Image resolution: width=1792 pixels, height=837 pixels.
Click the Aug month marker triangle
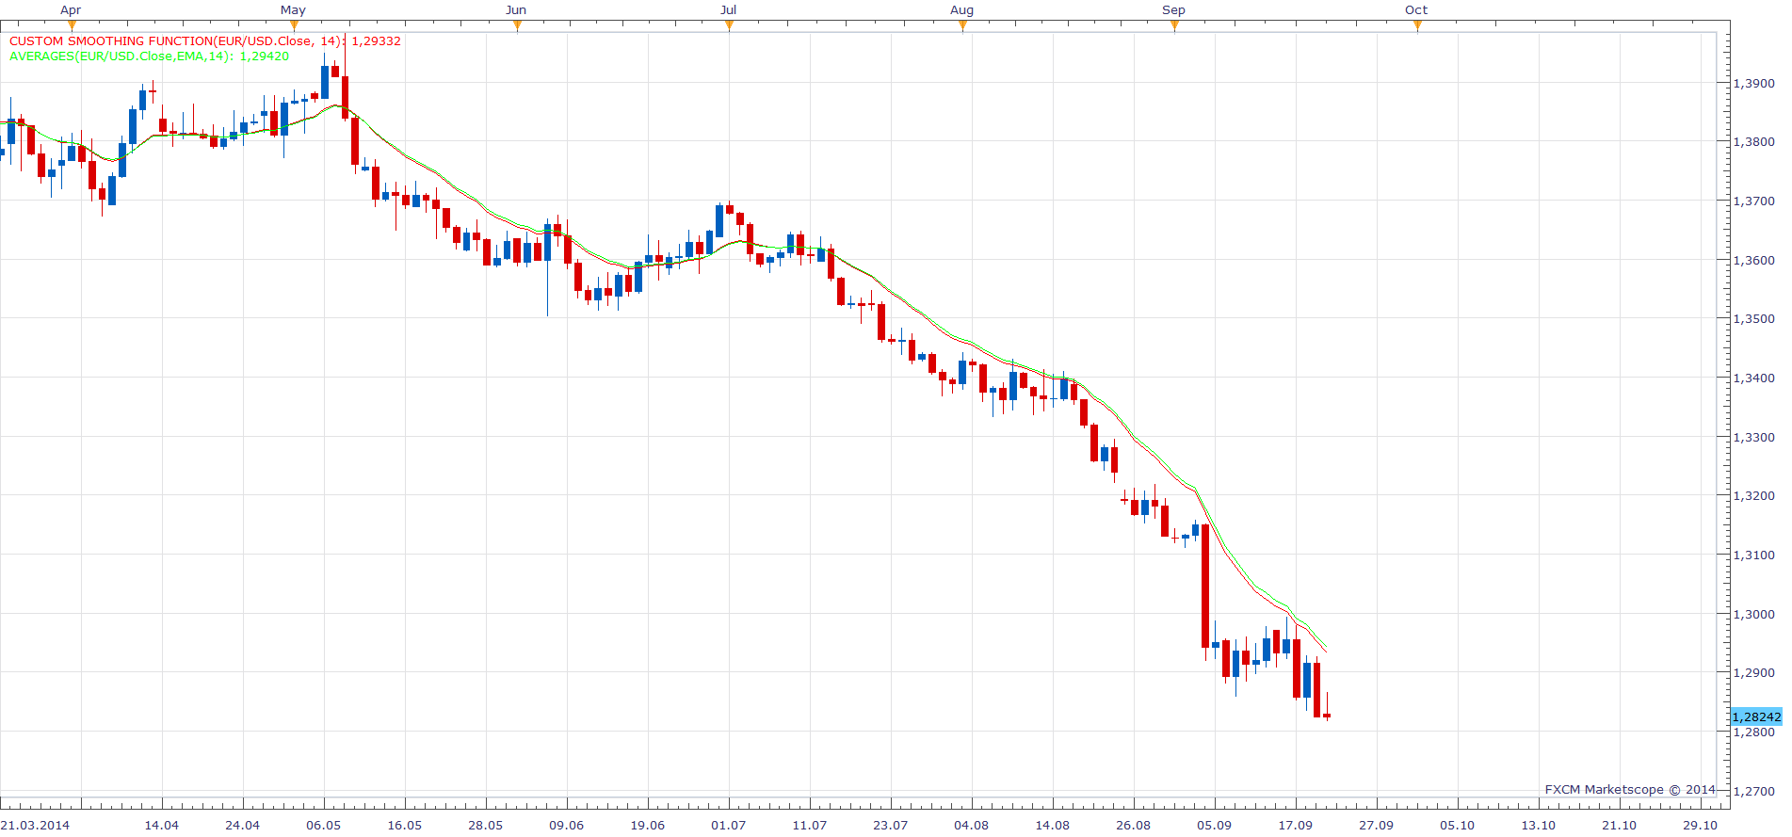click(x=962, y=25)
